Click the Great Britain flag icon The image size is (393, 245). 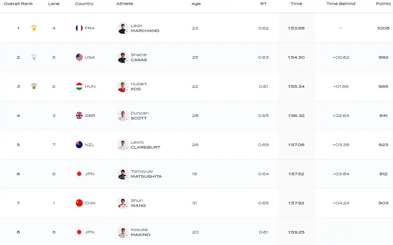click(x=79, y=115)
